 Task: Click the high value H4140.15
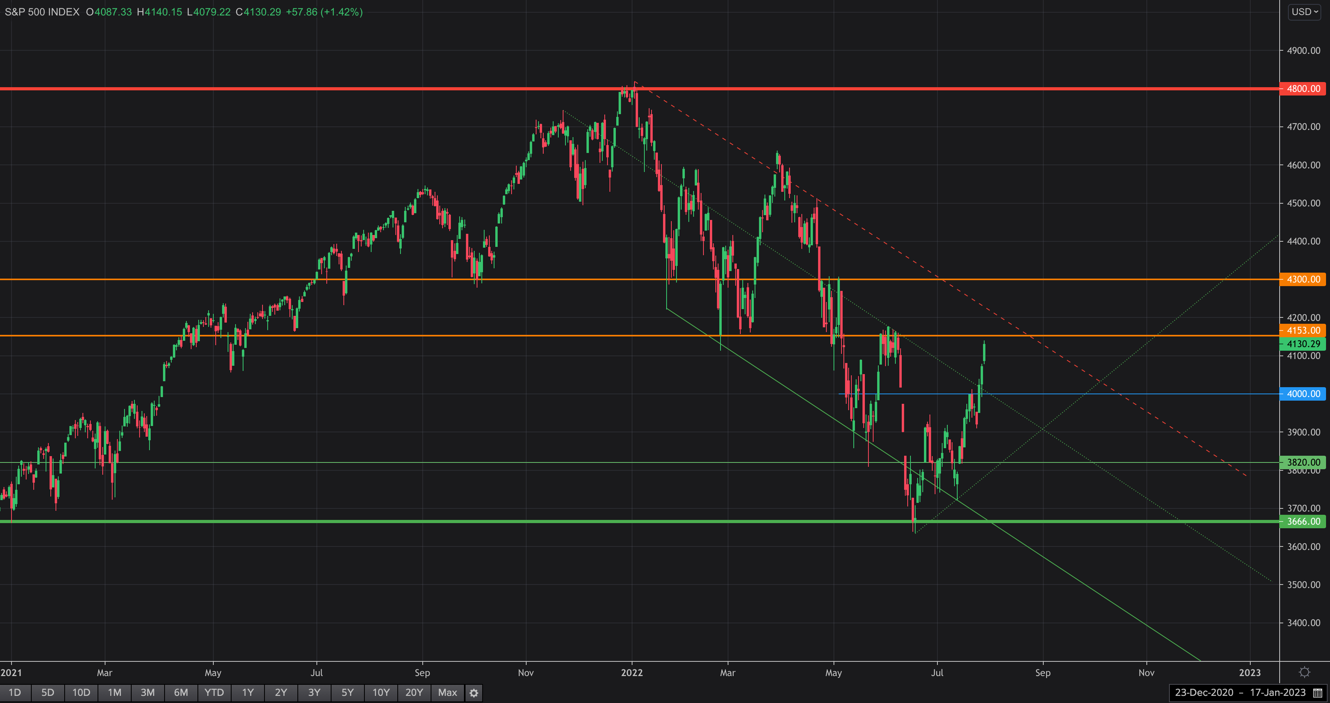point(159,12)
